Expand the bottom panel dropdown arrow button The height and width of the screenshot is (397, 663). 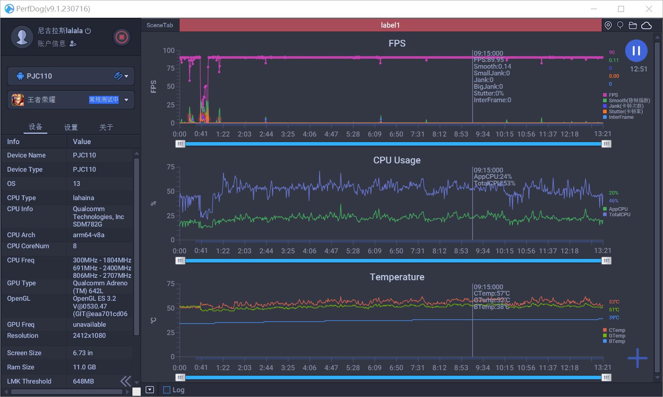coord(150,390)
